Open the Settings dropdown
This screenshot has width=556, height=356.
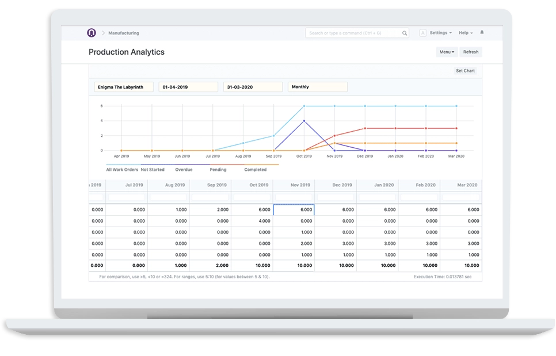(x=440, y=33)
